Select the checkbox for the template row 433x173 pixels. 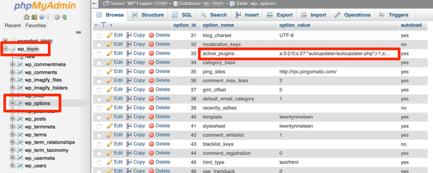(x=99, y=117)
